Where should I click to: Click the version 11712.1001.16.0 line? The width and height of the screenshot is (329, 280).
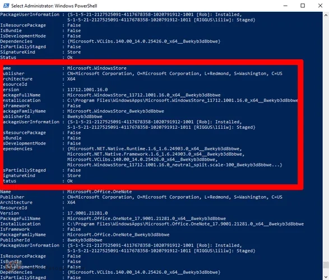coord(87,90)
